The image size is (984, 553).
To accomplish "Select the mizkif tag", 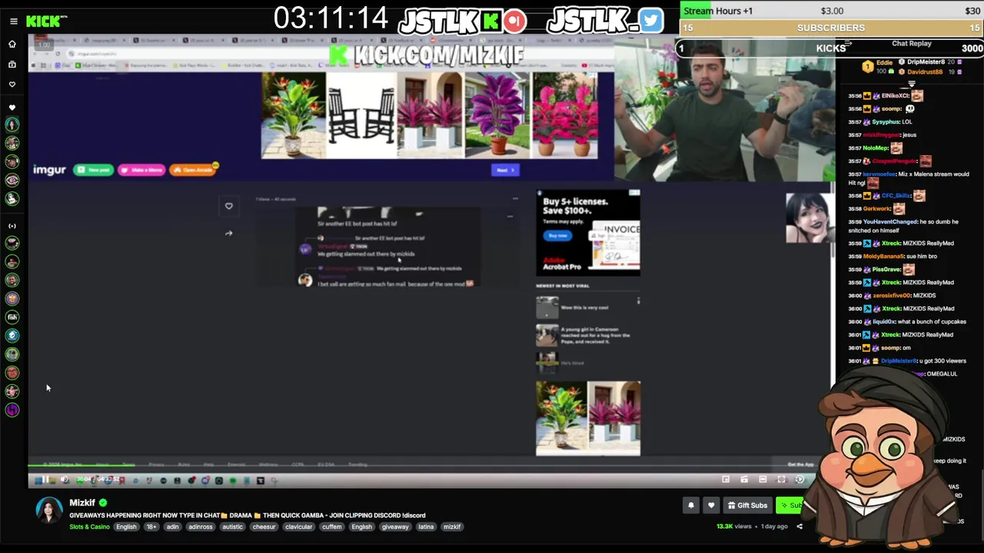I will point(452,527).
